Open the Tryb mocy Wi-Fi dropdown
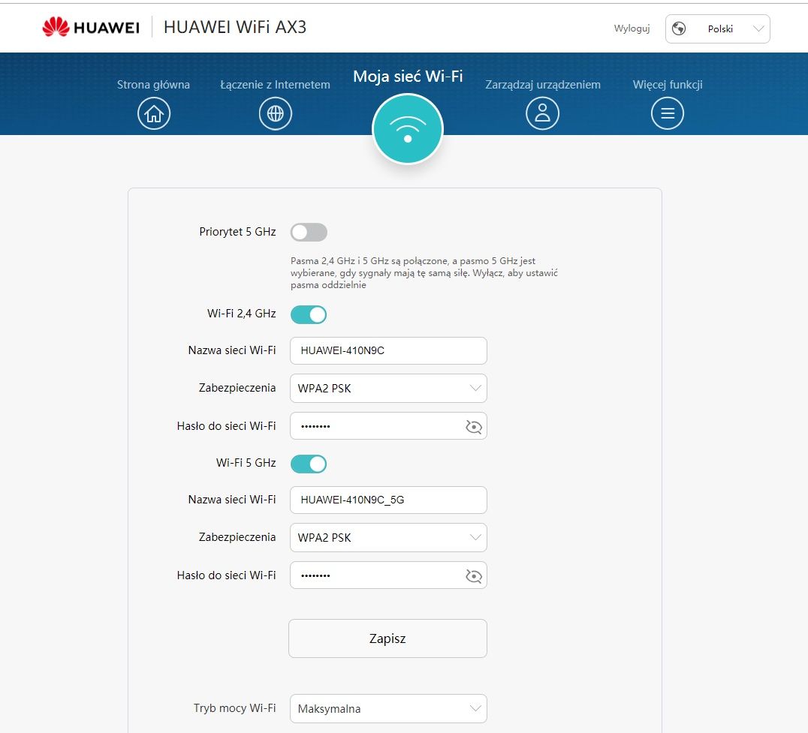808x733 pixels. 388,708
